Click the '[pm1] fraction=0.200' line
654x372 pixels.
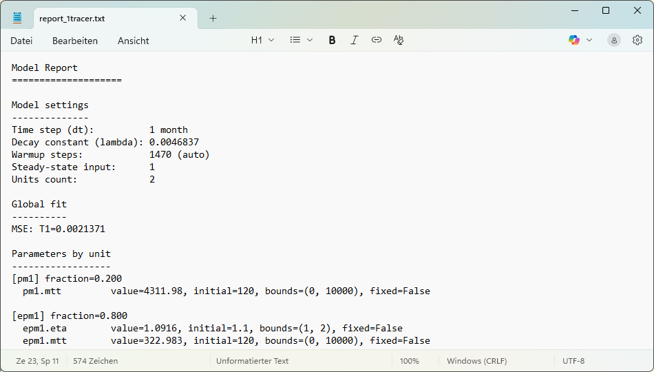click(67, 278)
